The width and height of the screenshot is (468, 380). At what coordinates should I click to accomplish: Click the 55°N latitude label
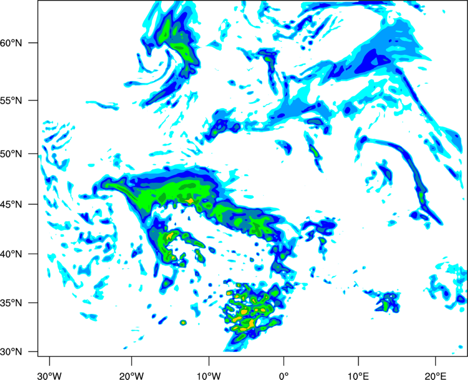click(11, 101)
